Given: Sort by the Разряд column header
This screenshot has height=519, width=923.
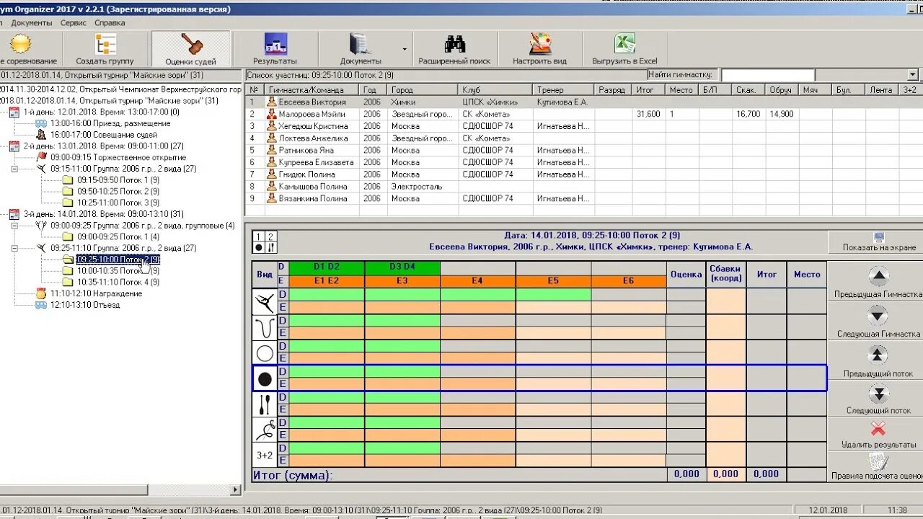Looking at the screenshot, I should (x=614, y=90).
